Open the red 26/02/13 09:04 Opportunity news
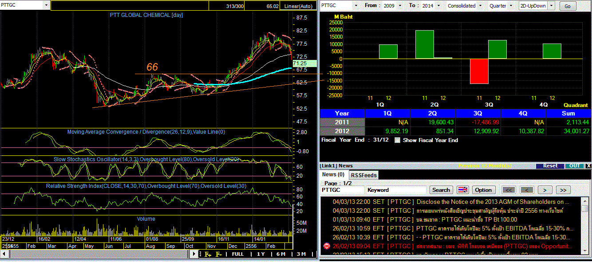This screenshot has width=592, height=262. tap(451, 246)
